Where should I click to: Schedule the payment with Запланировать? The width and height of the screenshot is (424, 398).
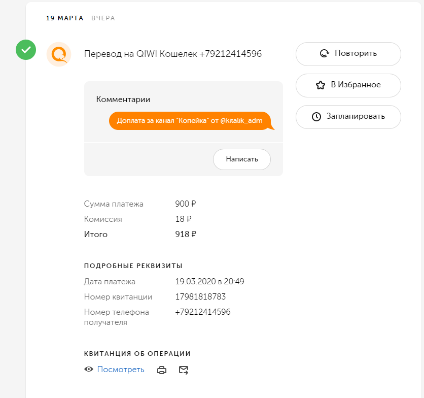[x=348, y=117]
